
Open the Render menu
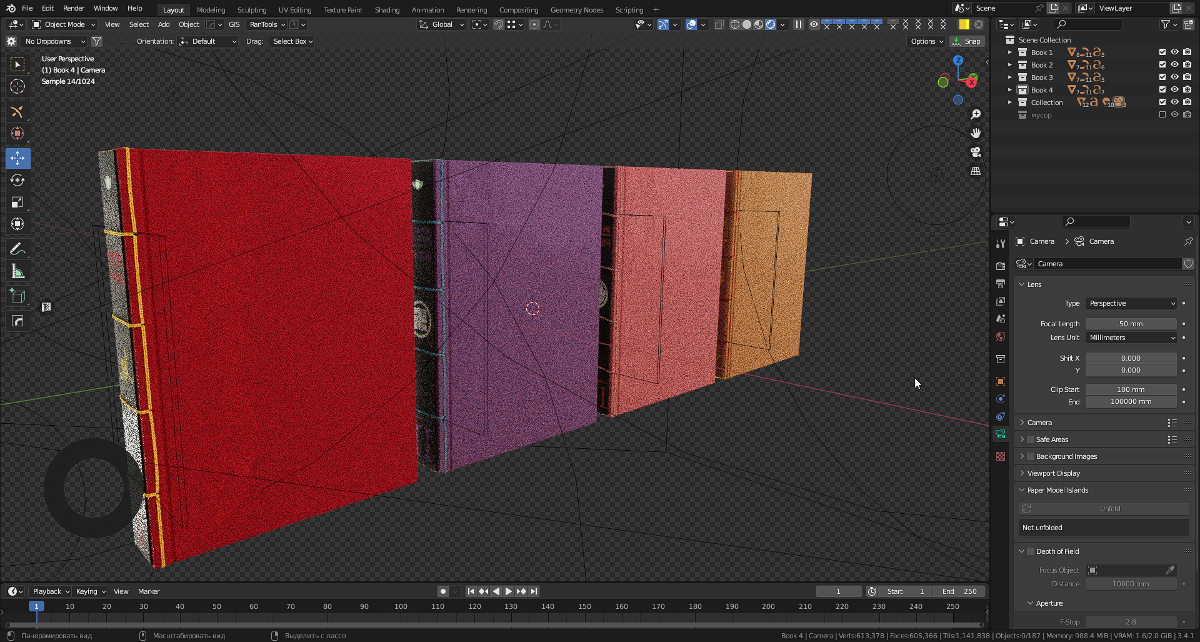click(x=74, y=8)
